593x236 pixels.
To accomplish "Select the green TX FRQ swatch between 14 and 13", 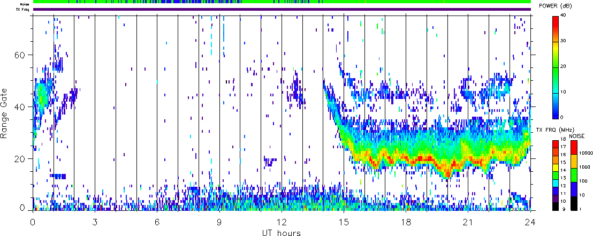I will pos(556,176).
